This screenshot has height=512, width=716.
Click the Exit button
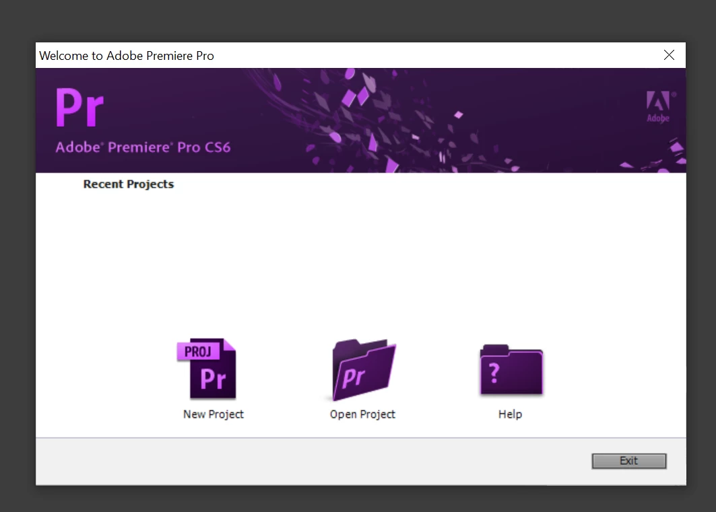pos(629,461)
